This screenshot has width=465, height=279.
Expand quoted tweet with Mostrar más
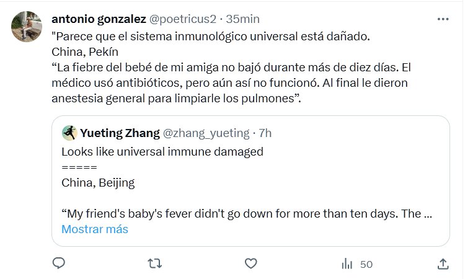[x=94, y=229]
